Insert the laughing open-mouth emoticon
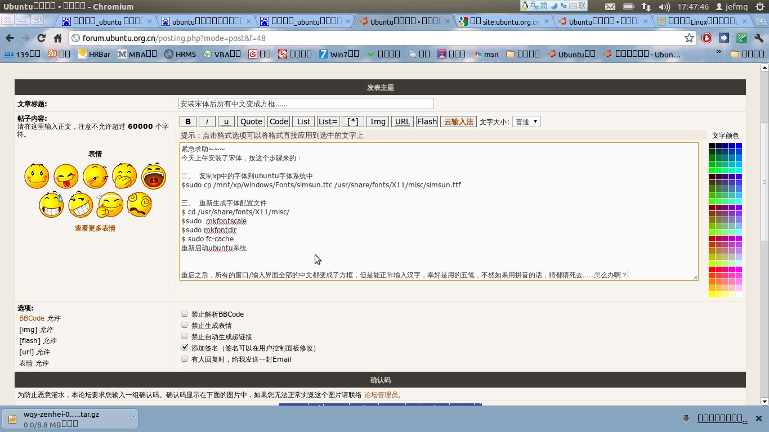The width and height of the screenshot is (769, 432). 153,176
